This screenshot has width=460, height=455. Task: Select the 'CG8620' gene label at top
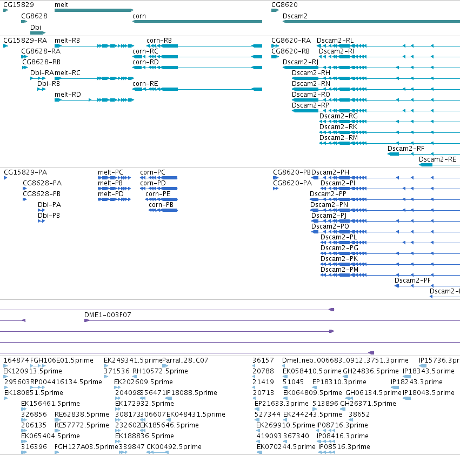[x=284, y=5]
